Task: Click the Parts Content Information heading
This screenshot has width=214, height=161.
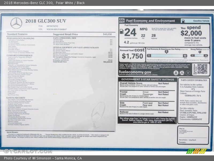Action: [193, 80]
